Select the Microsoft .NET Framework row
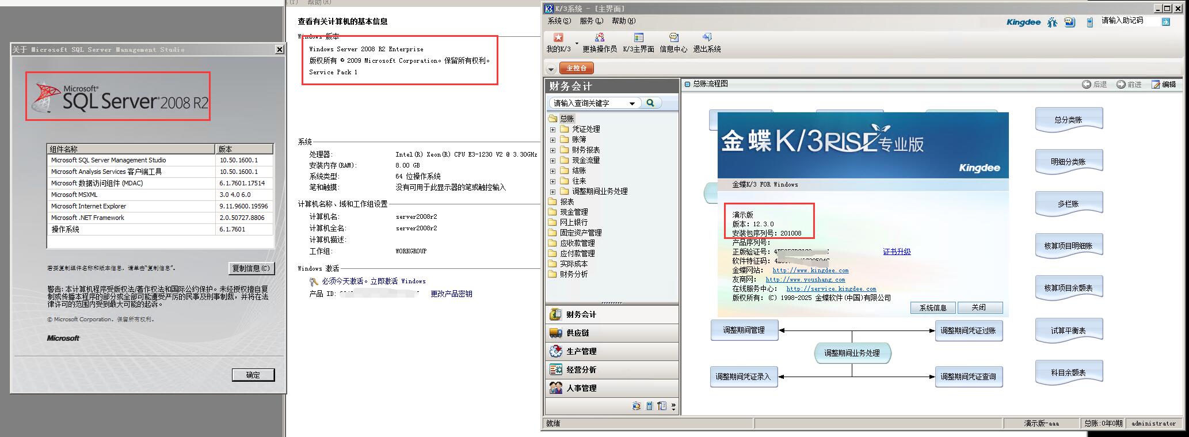 point(160,218)
